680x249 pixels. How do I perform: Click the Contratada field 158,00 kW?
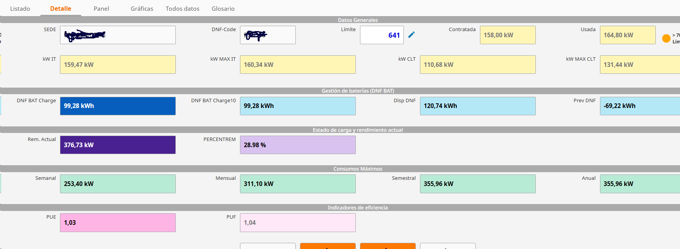(508, 35)
